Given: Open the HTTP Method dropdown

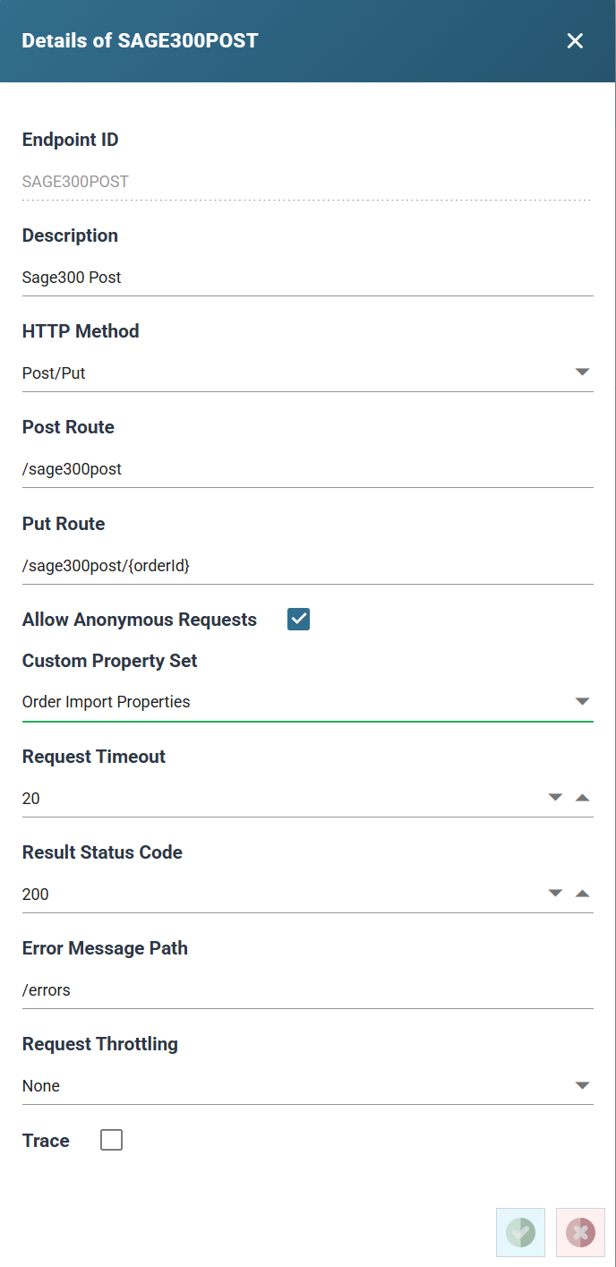Looking at the screenshot, I should [x=307, y=372].
